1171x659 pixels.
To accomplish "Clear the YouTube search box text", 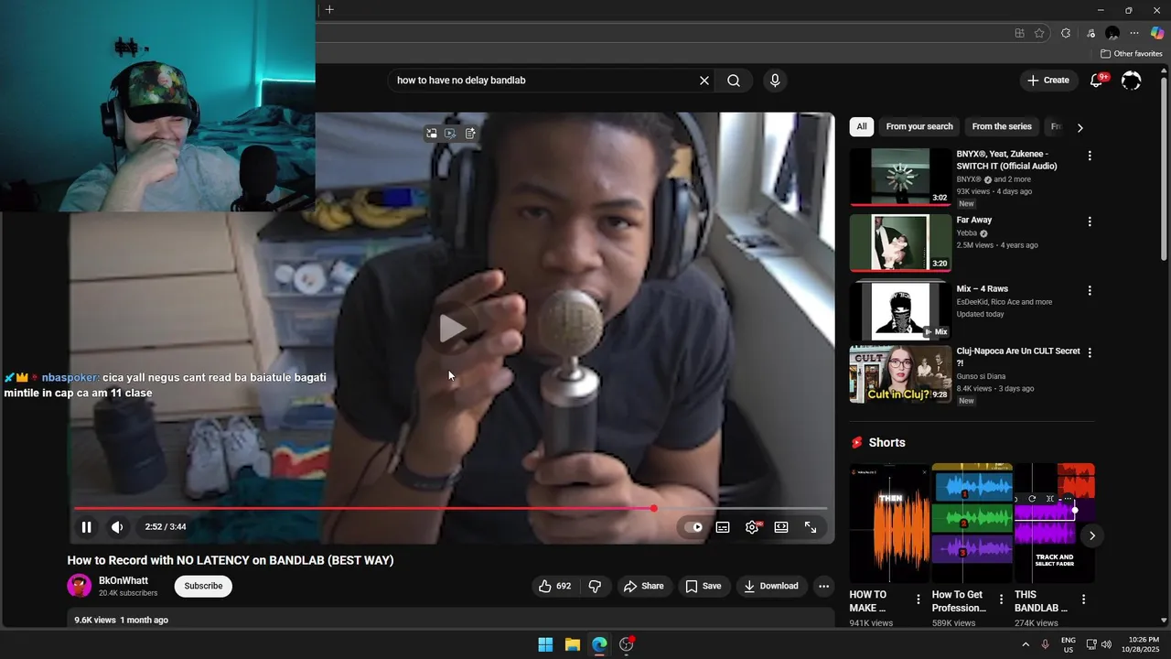I will tap(704, 81).
